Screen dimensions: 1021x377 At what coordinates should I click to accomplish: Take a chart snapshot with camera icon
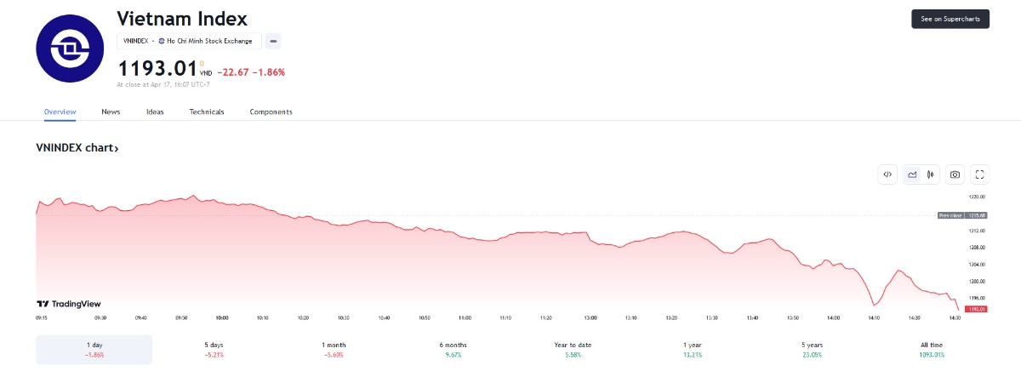(955, 174)
